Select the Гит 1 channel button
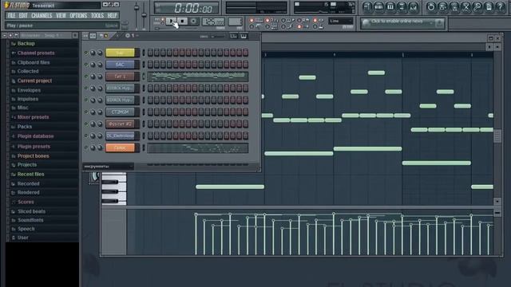This screenshot has height=287, width=511. click(120, 77)
